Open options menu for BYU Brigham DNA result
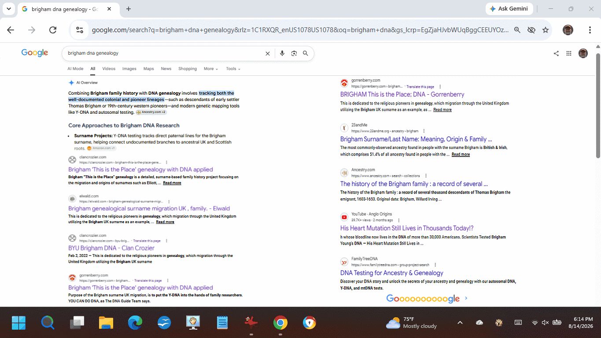This screenshot has width=601, height=338. coord(166,241)
